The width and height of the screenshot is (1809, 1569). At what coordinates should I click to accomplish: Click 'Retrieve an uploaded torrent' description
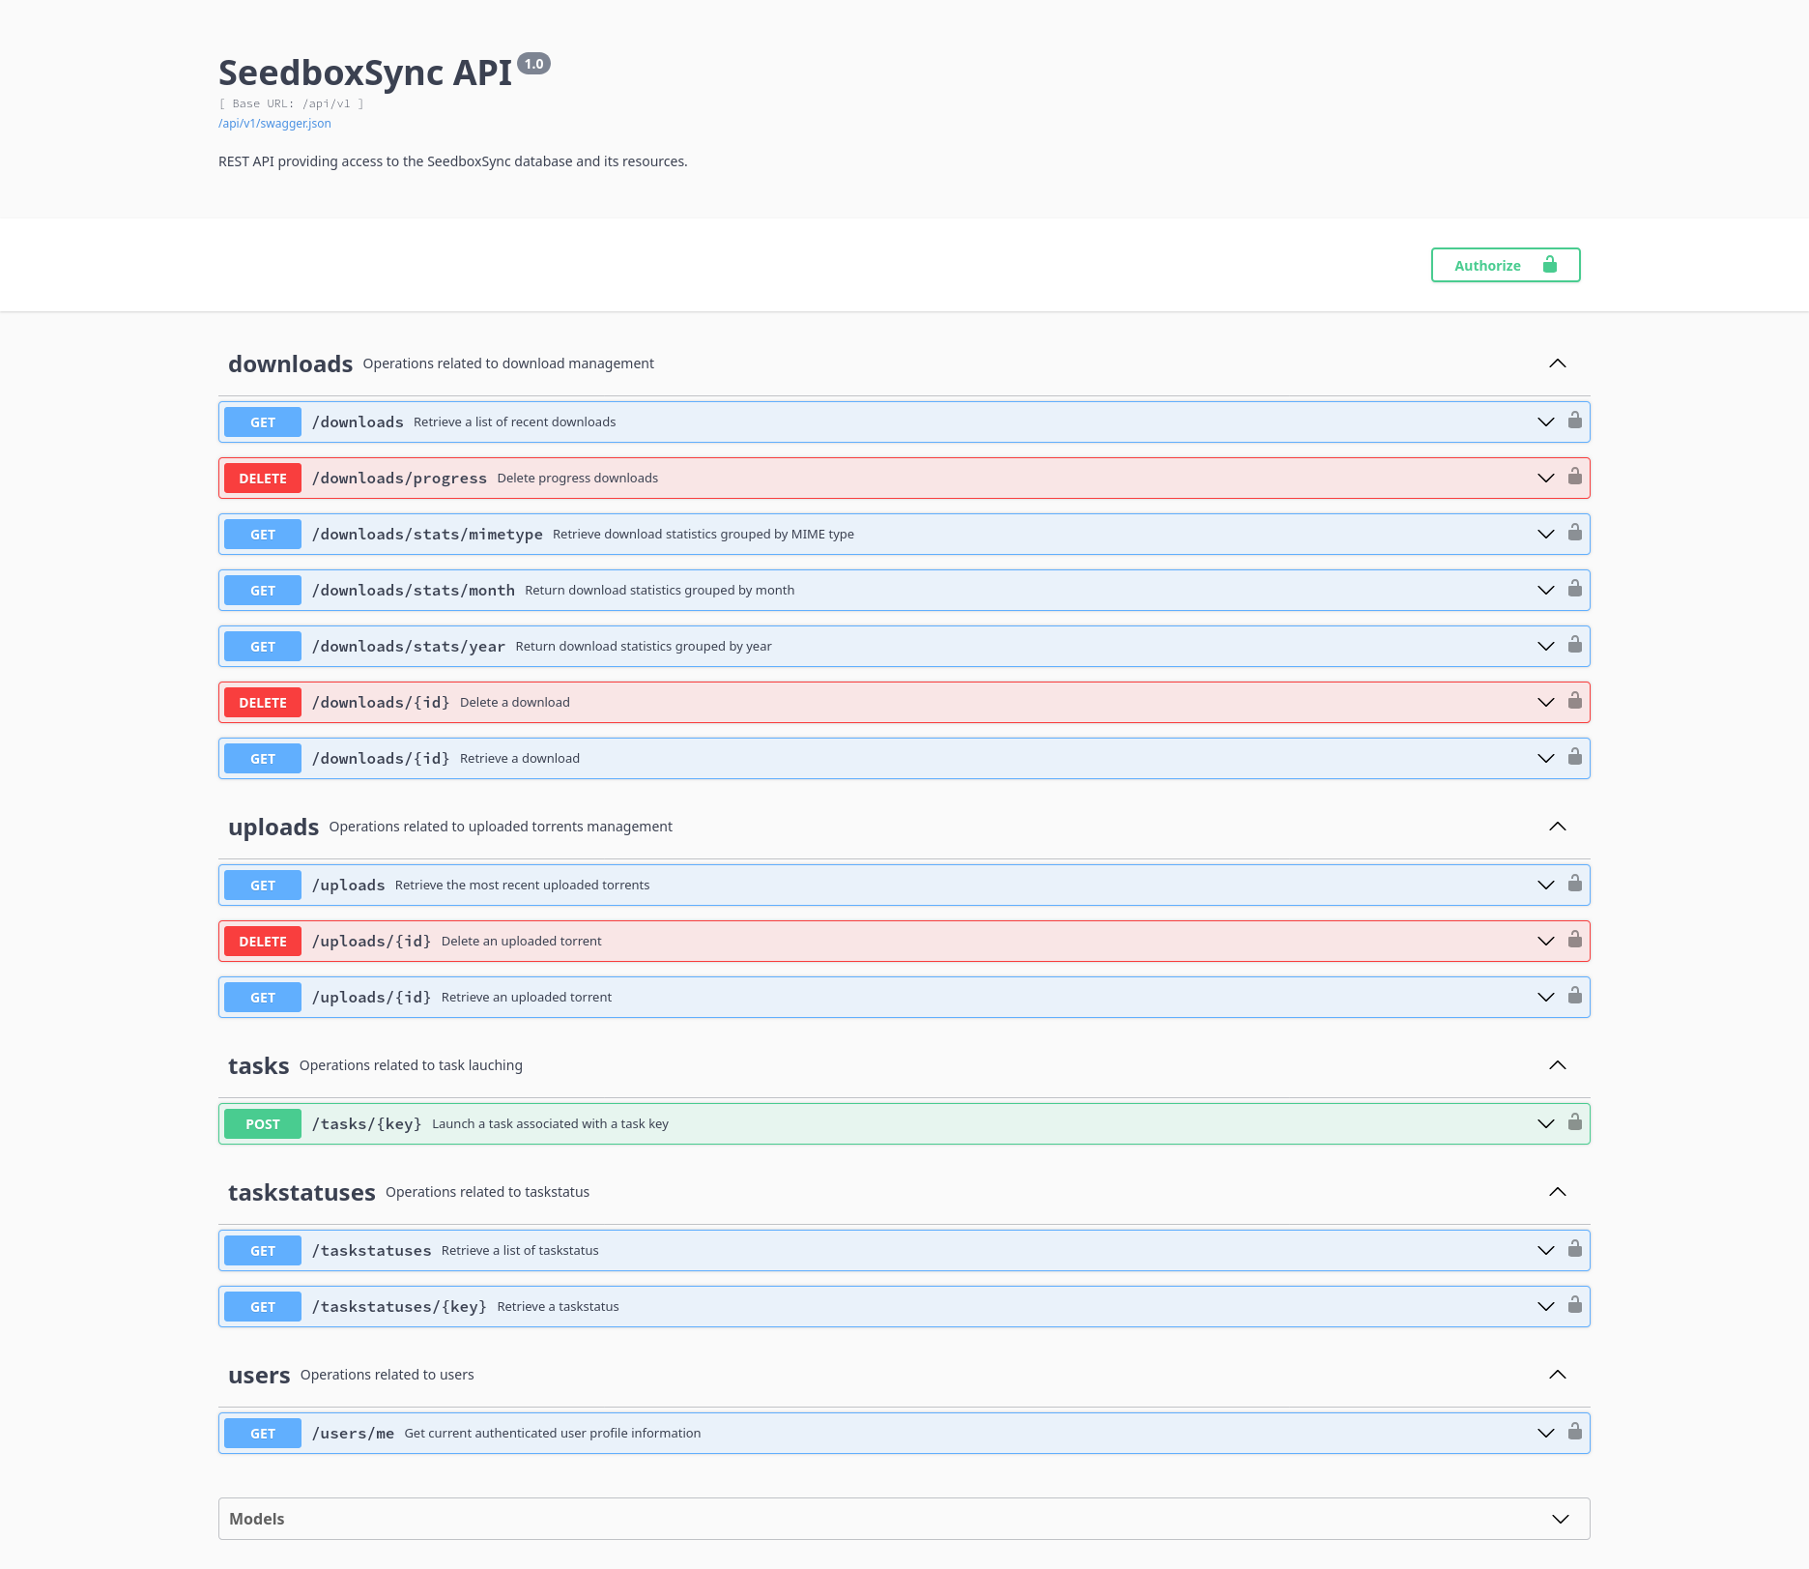click(x=527, y=998)
